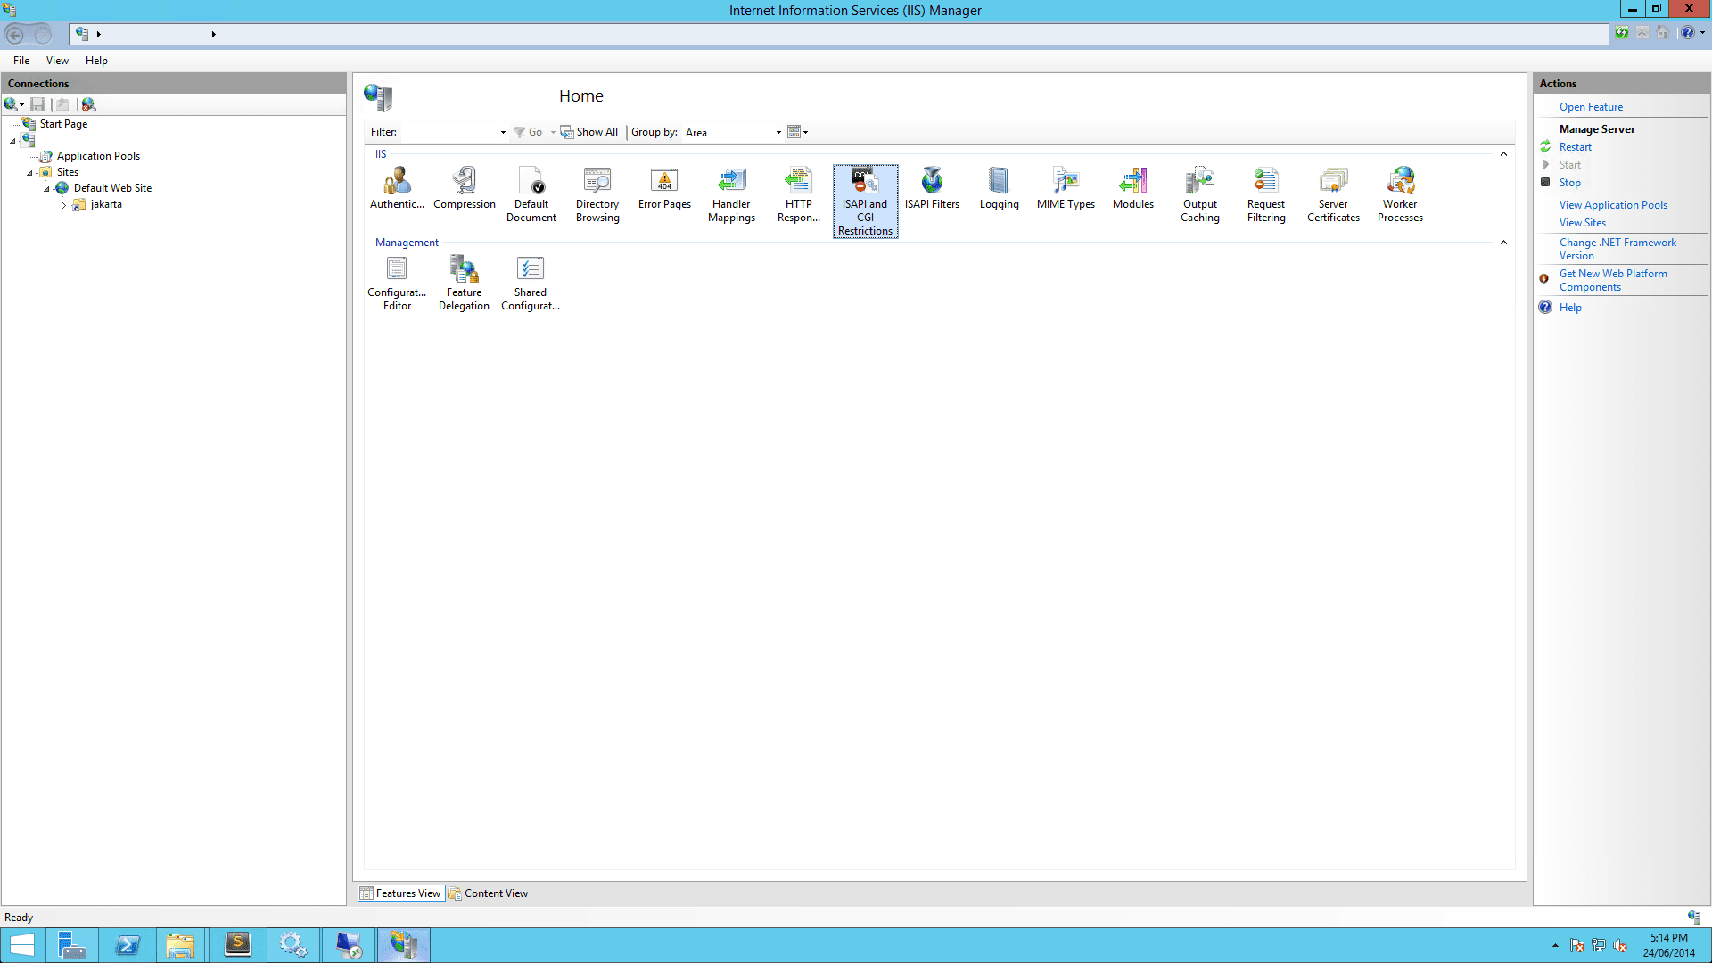1712x963 pixels.
Task: Open the MIME Types feature icon
Action: click(1066, 188)
